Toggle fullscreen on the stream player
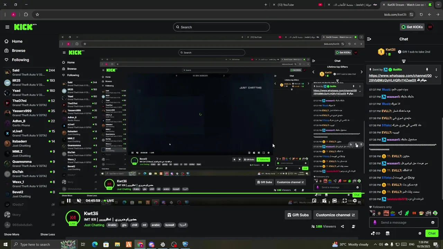 pos(345,201)
